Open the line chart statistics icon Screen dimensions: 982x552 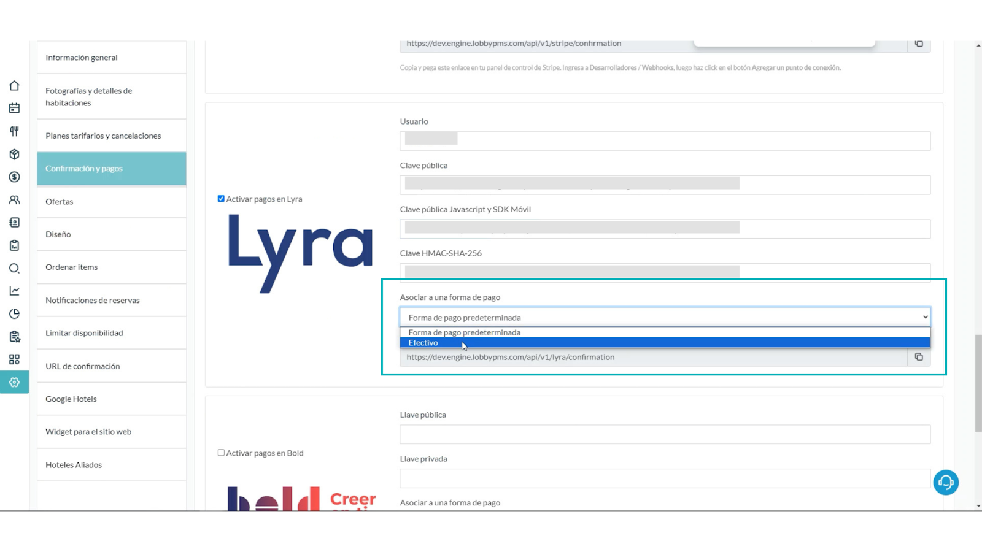coord(14,291)
